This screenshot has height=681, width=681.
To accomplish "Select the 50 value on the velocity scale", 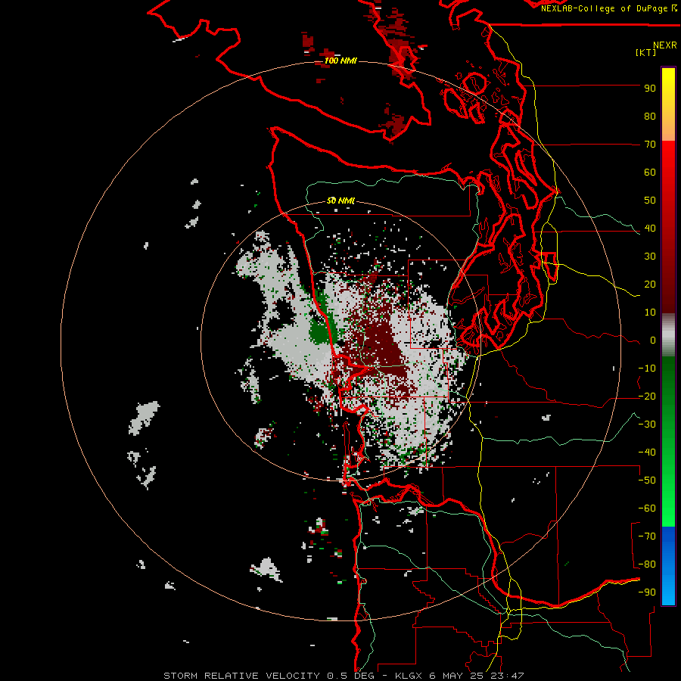I will point(650,201).
